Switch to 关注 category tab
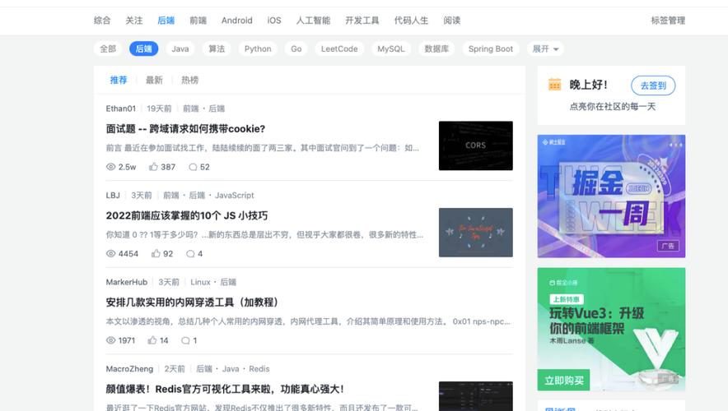Viewport: 728px width, 411px height. click(134, 21)
